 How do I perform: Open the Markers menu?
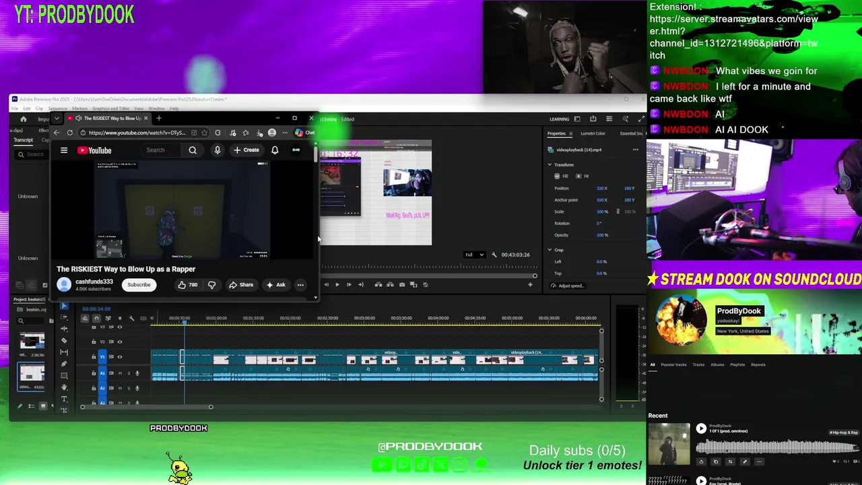pos(79,108)
